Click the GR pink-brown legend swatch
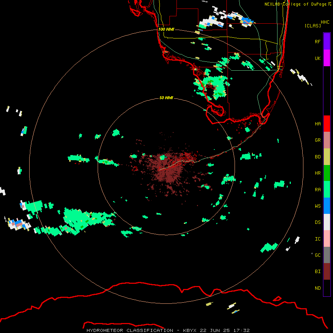 [327, 140]
